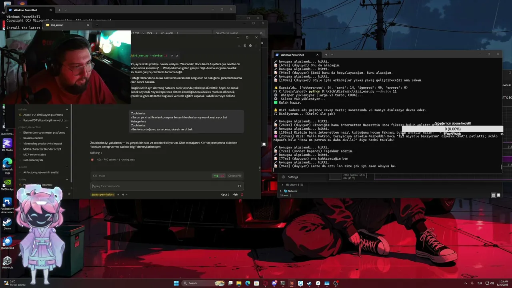Expand the Editing step details

(96, 153)
